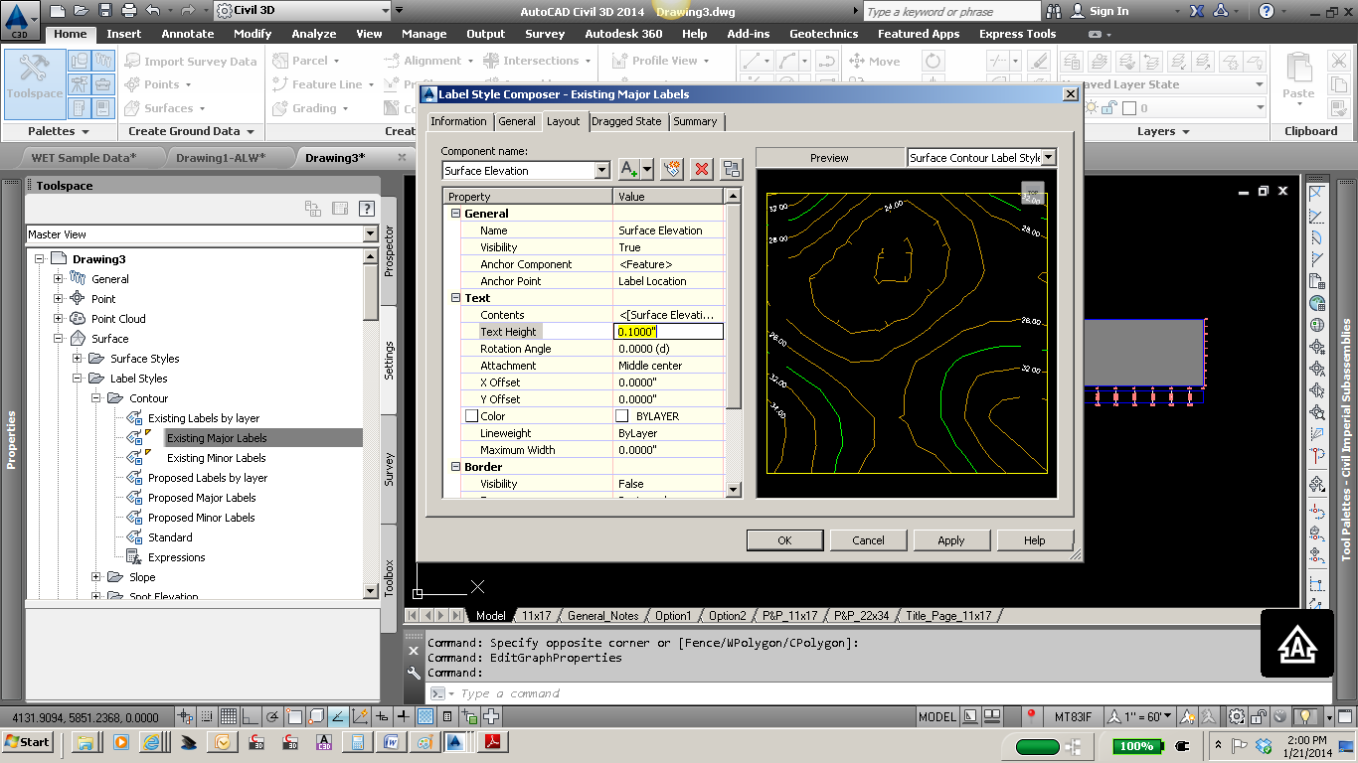
Task: Click the command line wrench customize icon
Action: coord(415,673)
